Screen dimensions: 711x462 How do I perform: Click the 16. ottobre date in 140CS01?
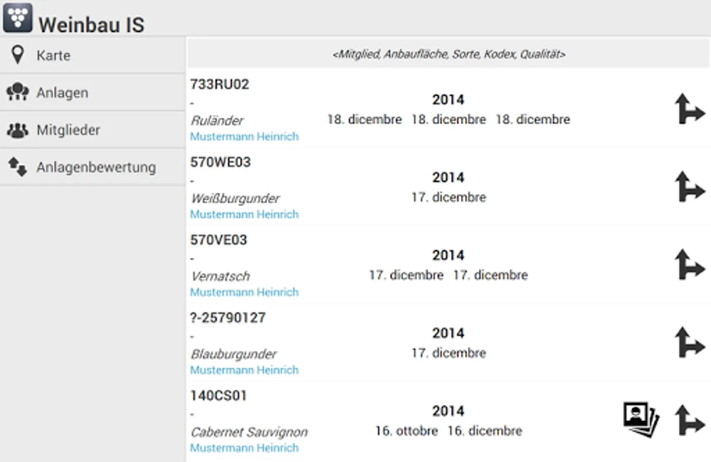pos(406,431)
